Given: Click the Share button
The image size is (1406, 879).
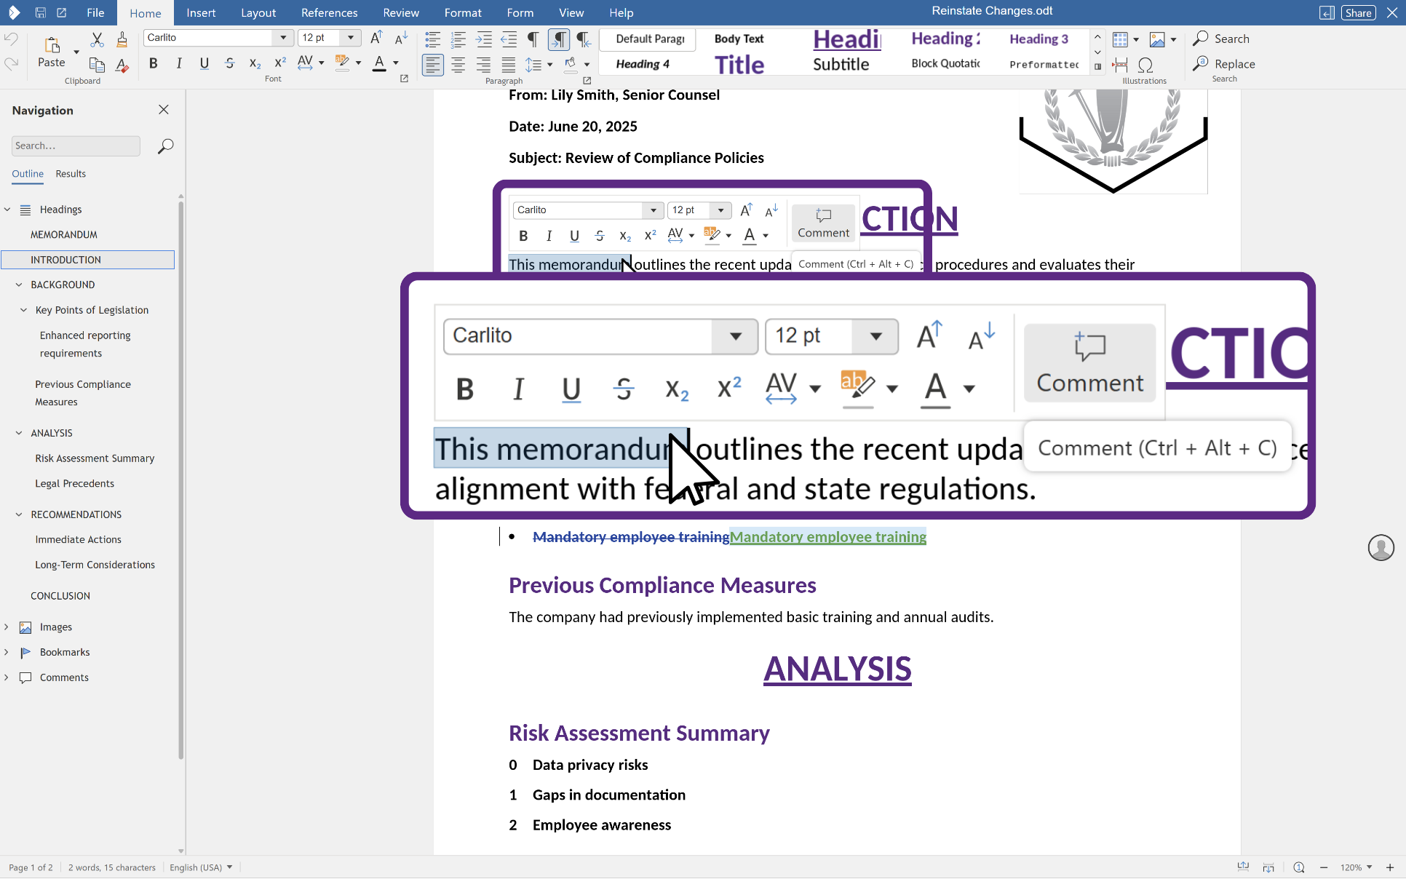Looking at the screenshot, I should tap(1358, 12).
